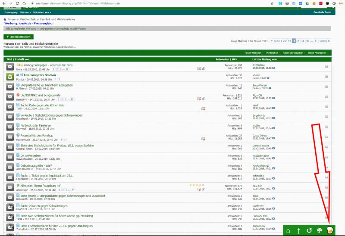Viewport: 345px width, 236px height.
Task: Open the Aktionen menu in navigation bar
Action: tap(25, 12)
